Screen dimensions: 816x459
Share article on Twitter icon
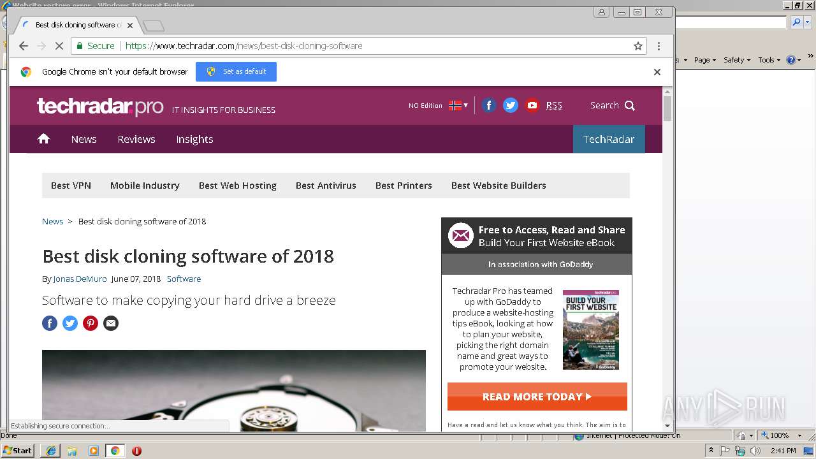tap(70, 323)
